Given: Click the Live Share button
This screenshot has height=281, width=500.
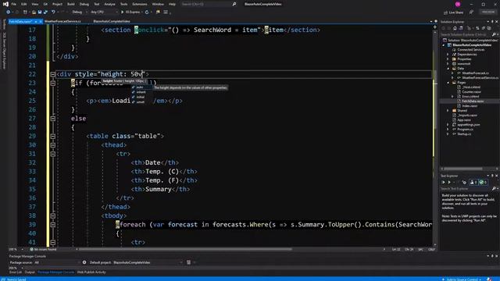Looking at the screenshot, I should tap(453, 12).
